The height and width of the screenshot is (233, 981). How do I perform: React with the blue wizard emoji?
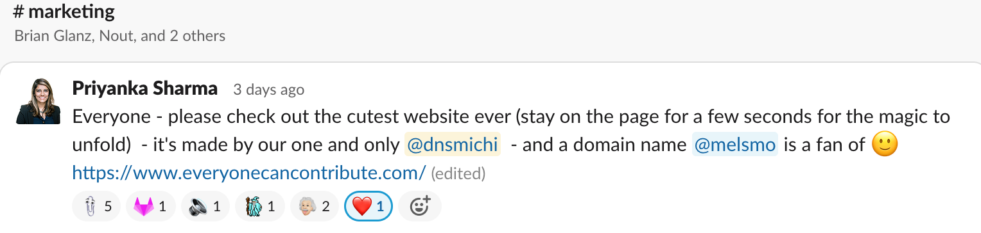(259, 206)
